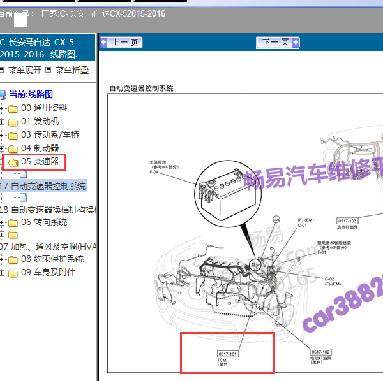This screenshot has height=381, width=383.
Task: Expand the unlabeled folder node above 07 加热
Action: coord(2,234)
